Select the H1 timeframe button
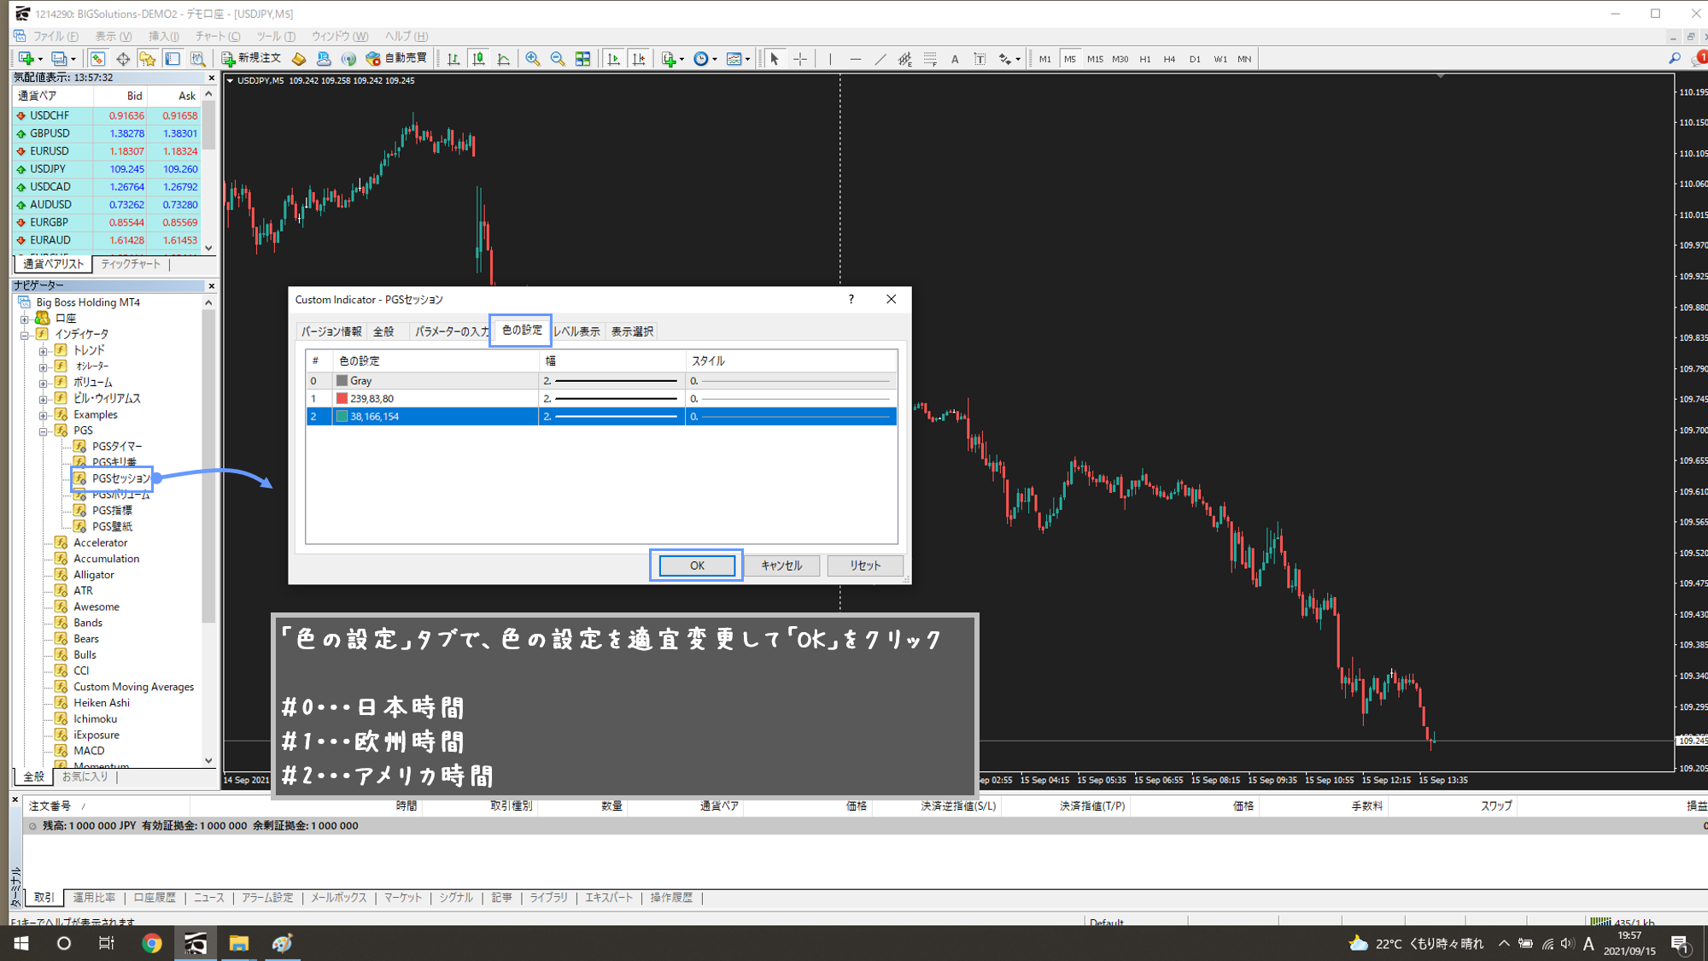The height and width of the screenshot is (961, 1708). tap(1144, 59)
